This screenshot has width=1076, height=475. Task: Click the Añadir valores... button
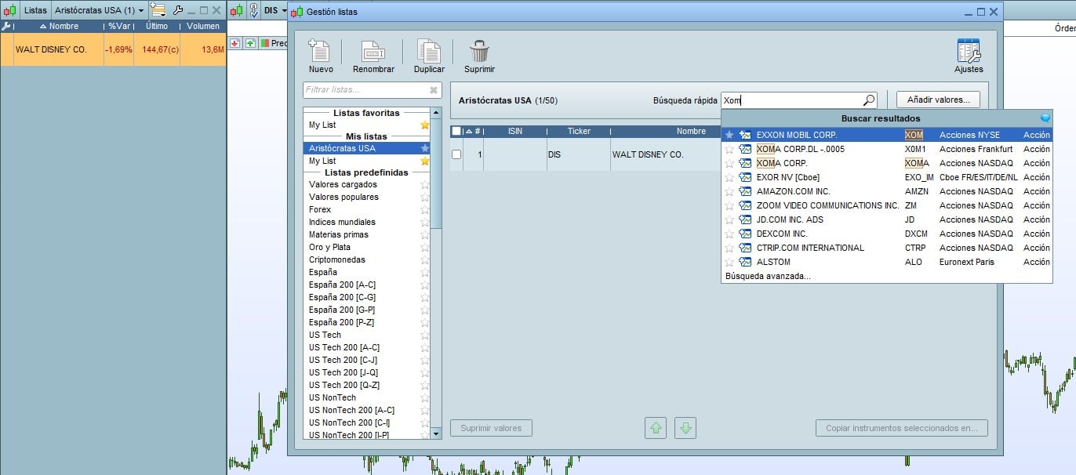pyautogui.click(x=938, y=100)
